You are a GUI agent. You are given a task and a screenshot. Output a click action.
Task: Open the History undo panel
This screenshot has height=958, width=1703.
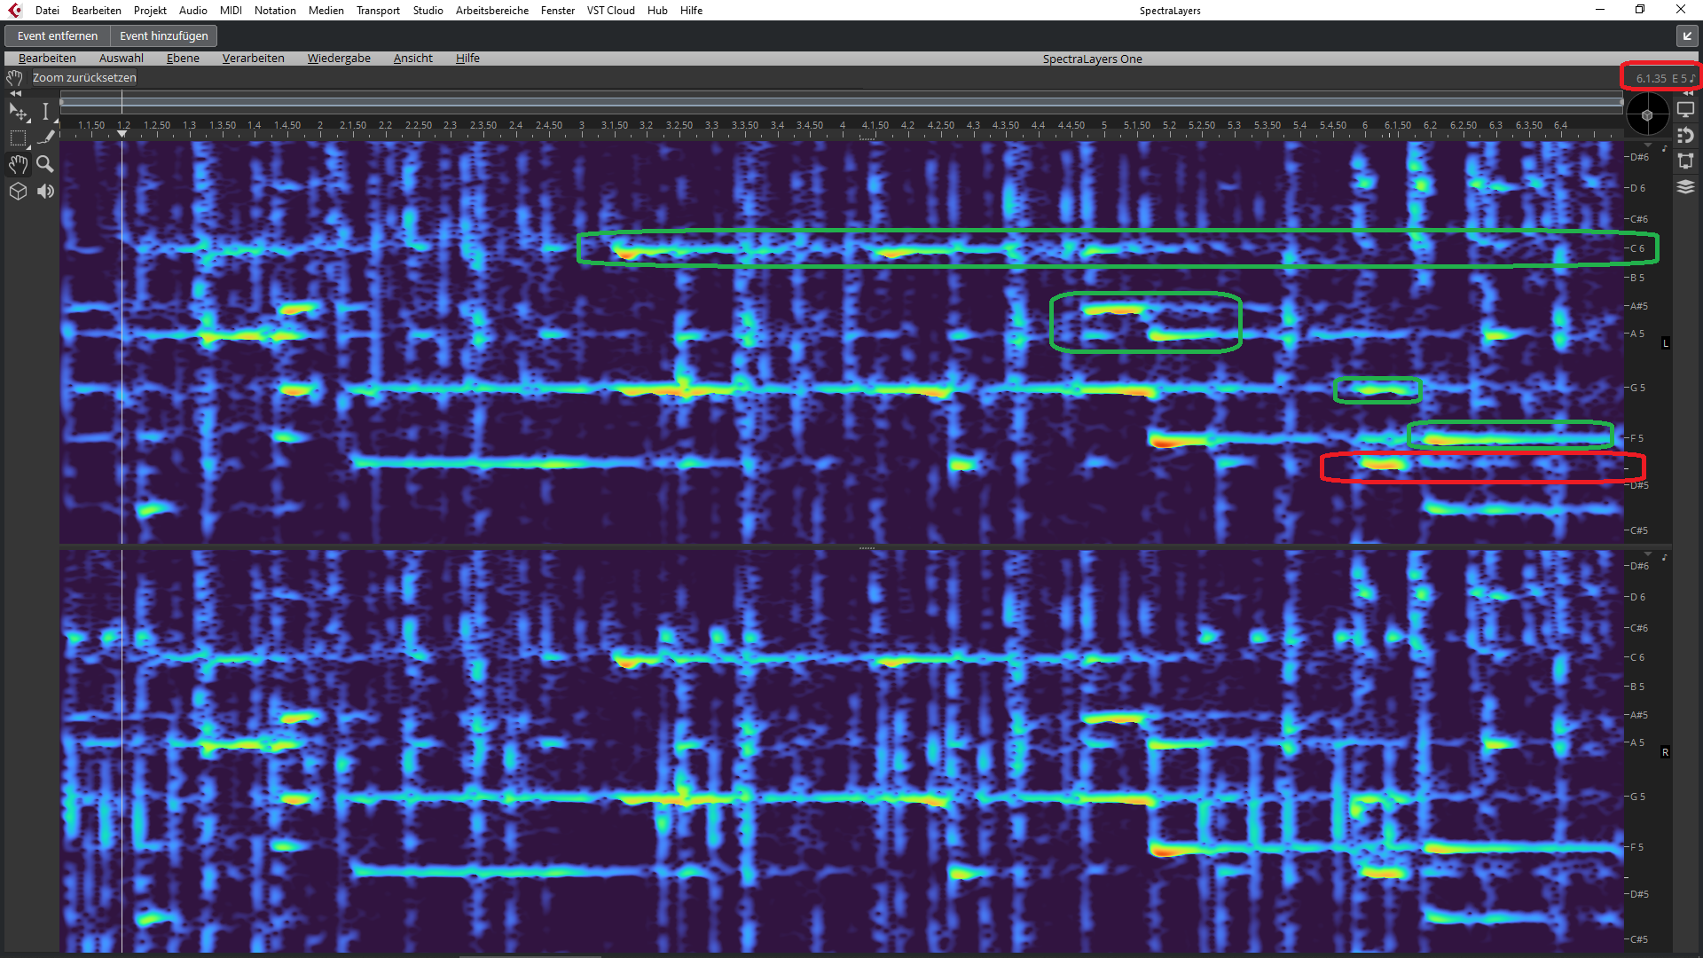(x=1685, y=136)
